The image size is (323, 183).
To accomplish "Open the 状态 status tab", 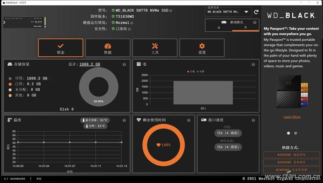I will click(61, 48).
